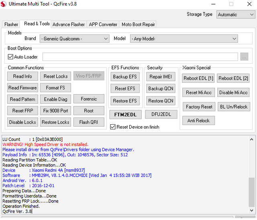This screenshot has height=220, width=257.
Task: Click the Read Firmware button
Action: point(22,88)
